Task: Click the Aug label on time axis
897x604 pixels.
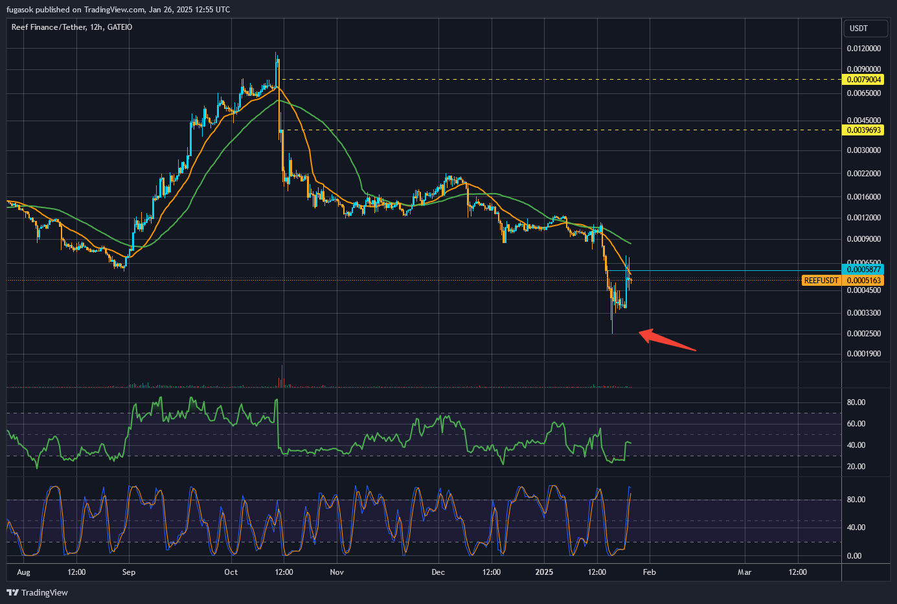Action: point(23,572)
